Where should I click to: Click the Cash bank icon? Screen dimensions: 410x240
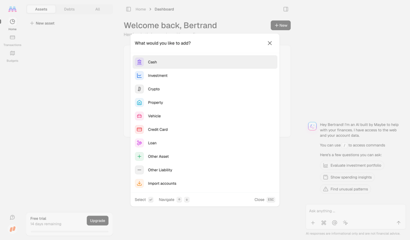(139, 62)
